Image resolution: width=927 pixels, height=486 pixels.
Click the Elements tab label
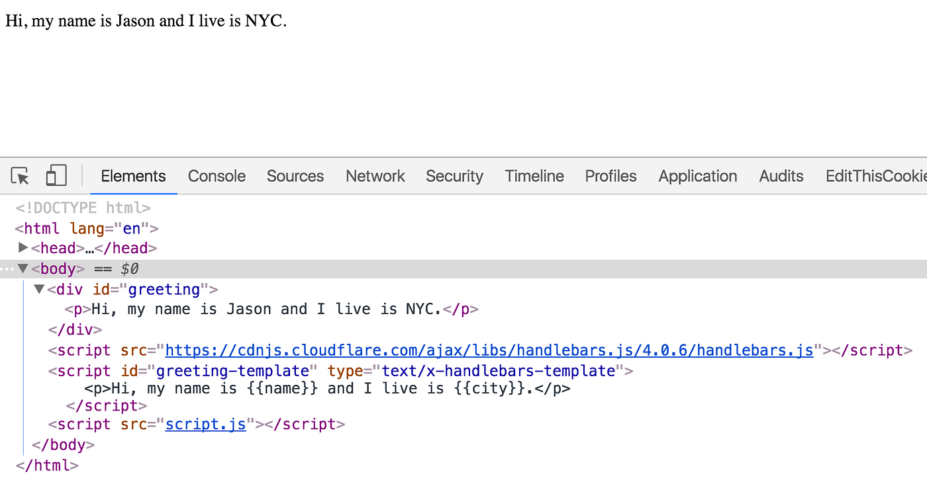(x=132, y=176)
